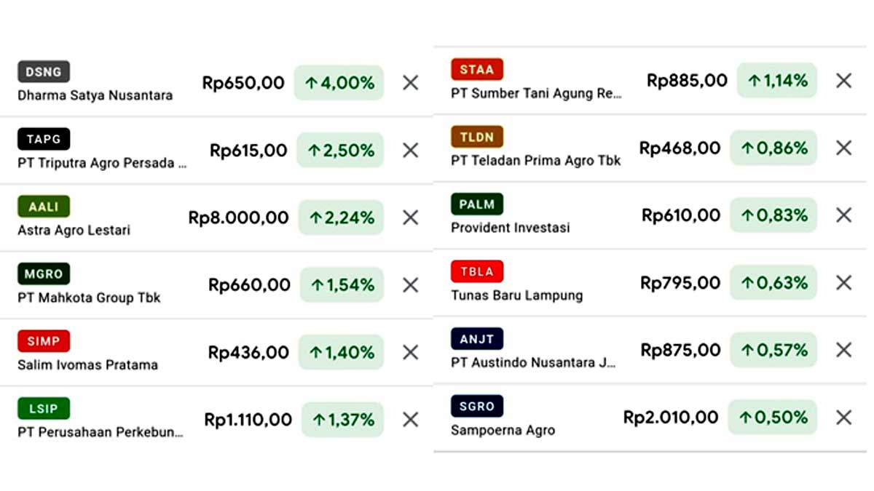The width and height of the screenshot is (874, 491).
Task: Select the DSNG ticker badge
Action: [x=43, y=72]
